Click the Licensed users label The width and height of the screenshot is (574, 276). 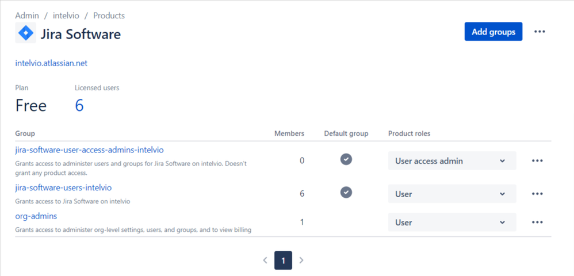97,88
